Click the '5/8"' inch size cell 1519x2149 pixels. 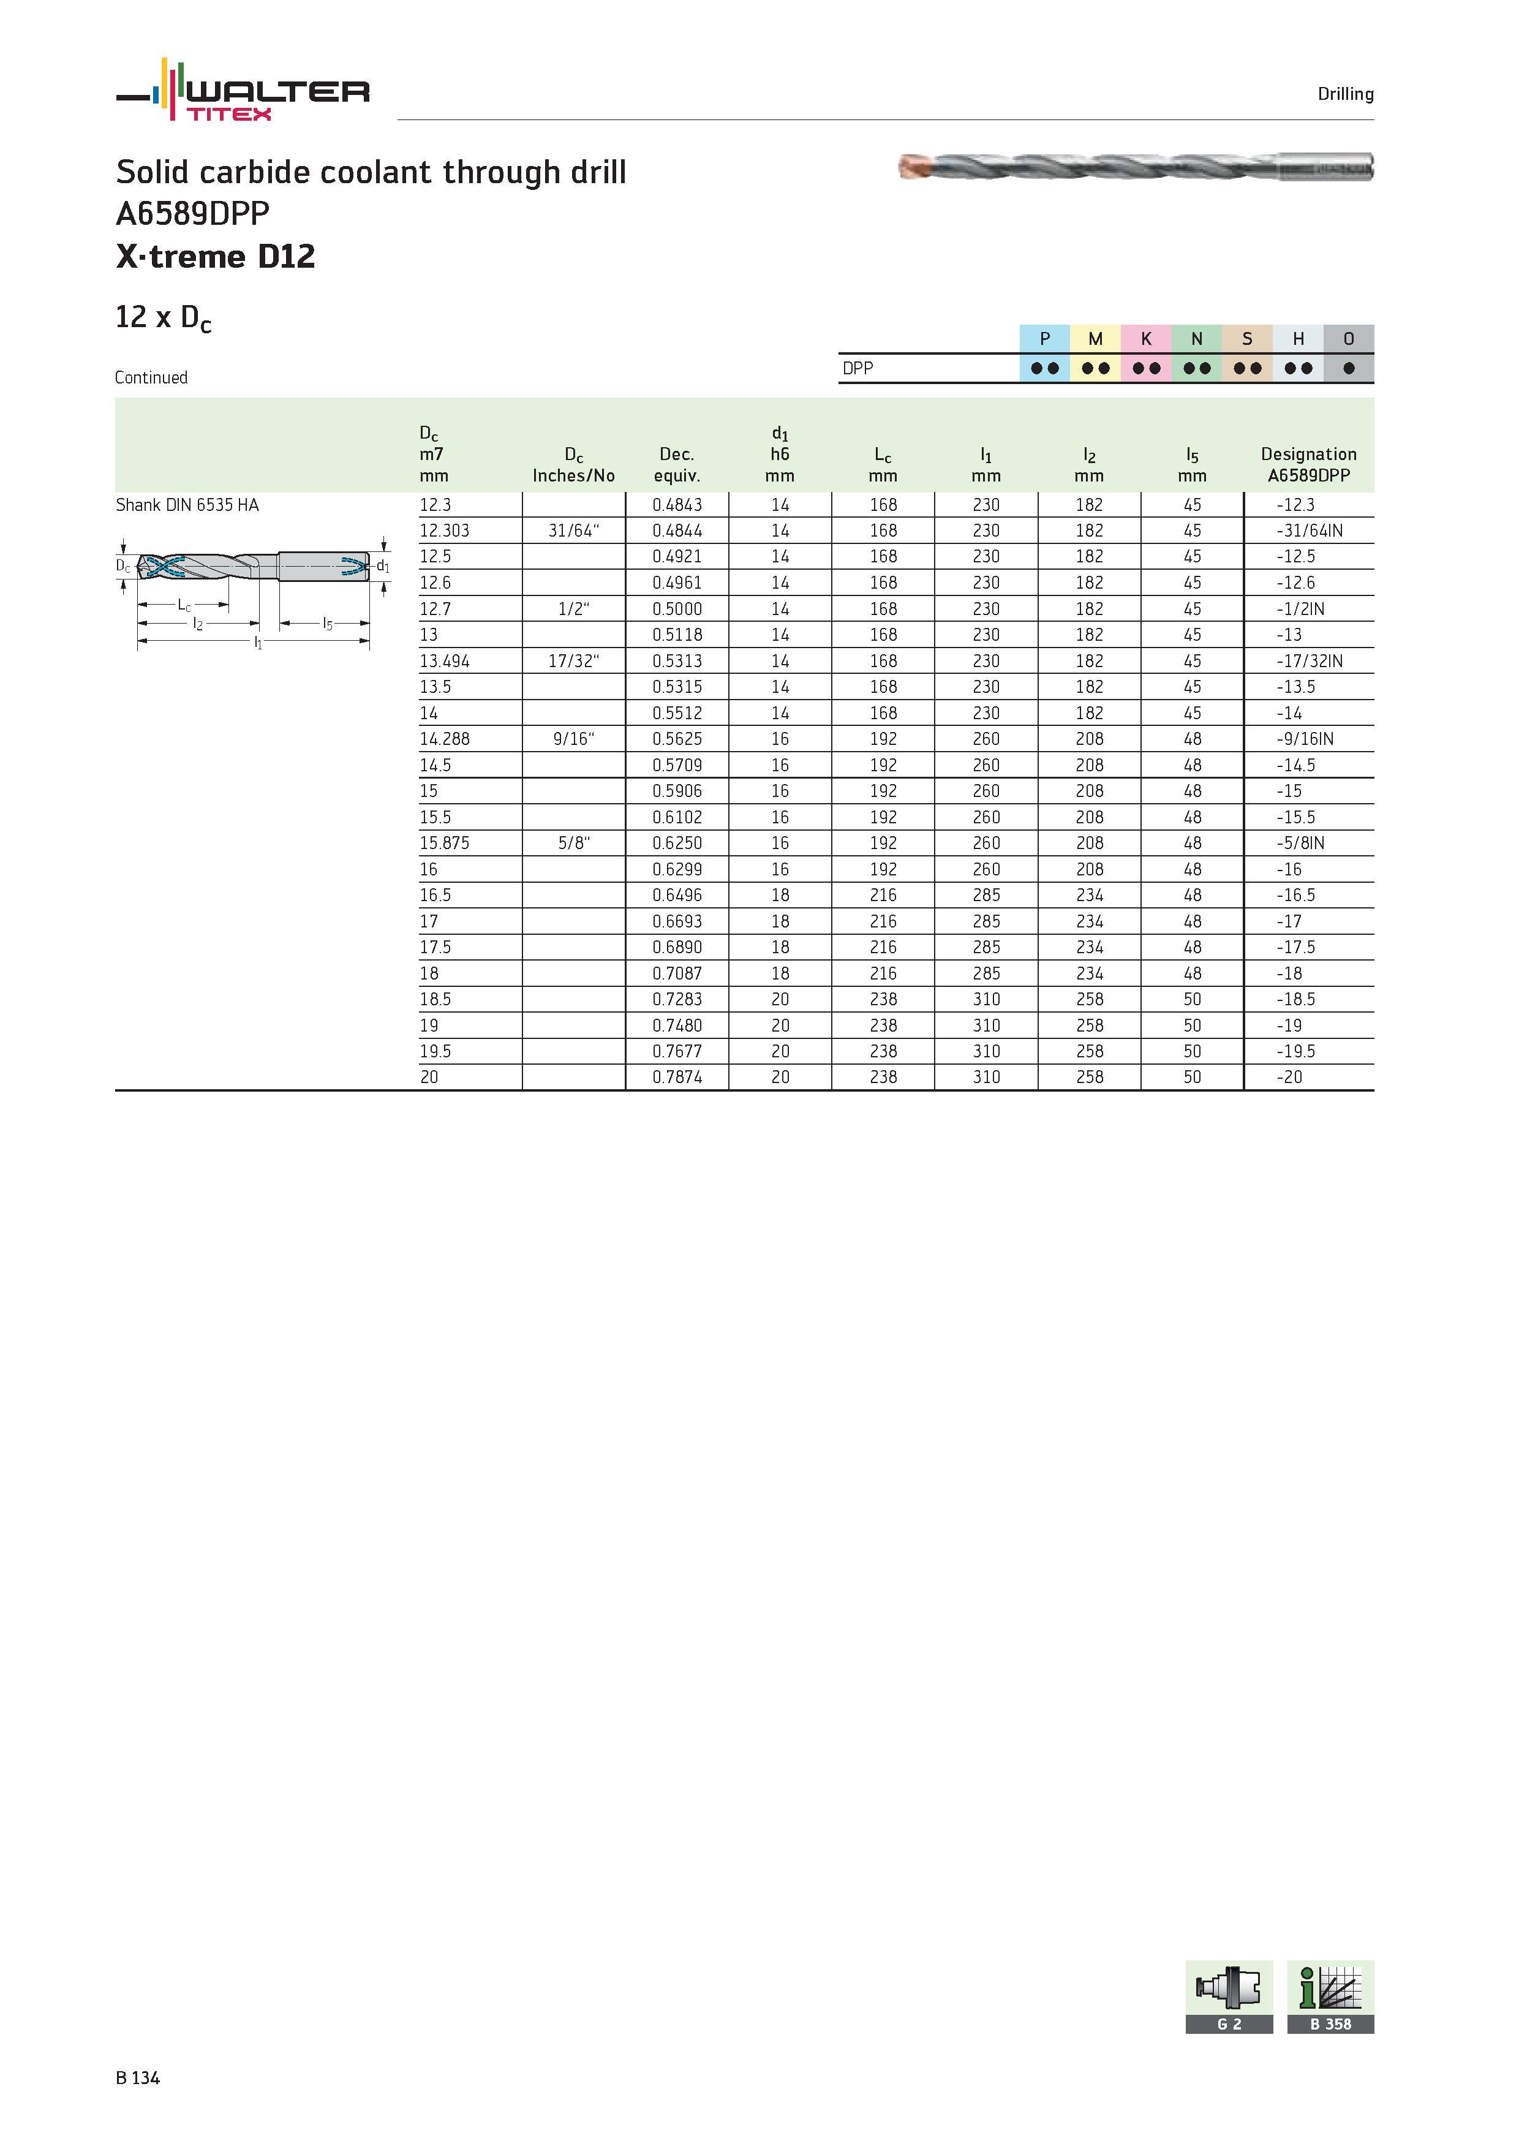[574, 844]
